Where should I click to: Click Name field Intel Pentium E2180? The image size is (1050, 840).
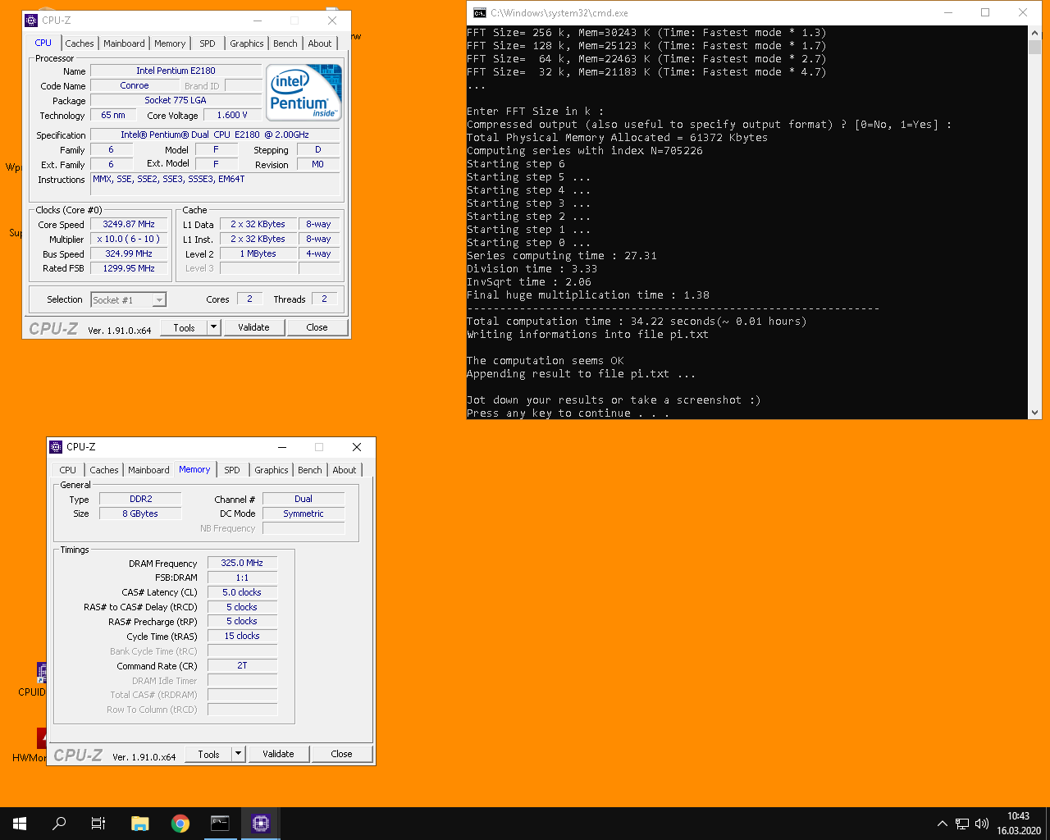click(x=176, y=71)
